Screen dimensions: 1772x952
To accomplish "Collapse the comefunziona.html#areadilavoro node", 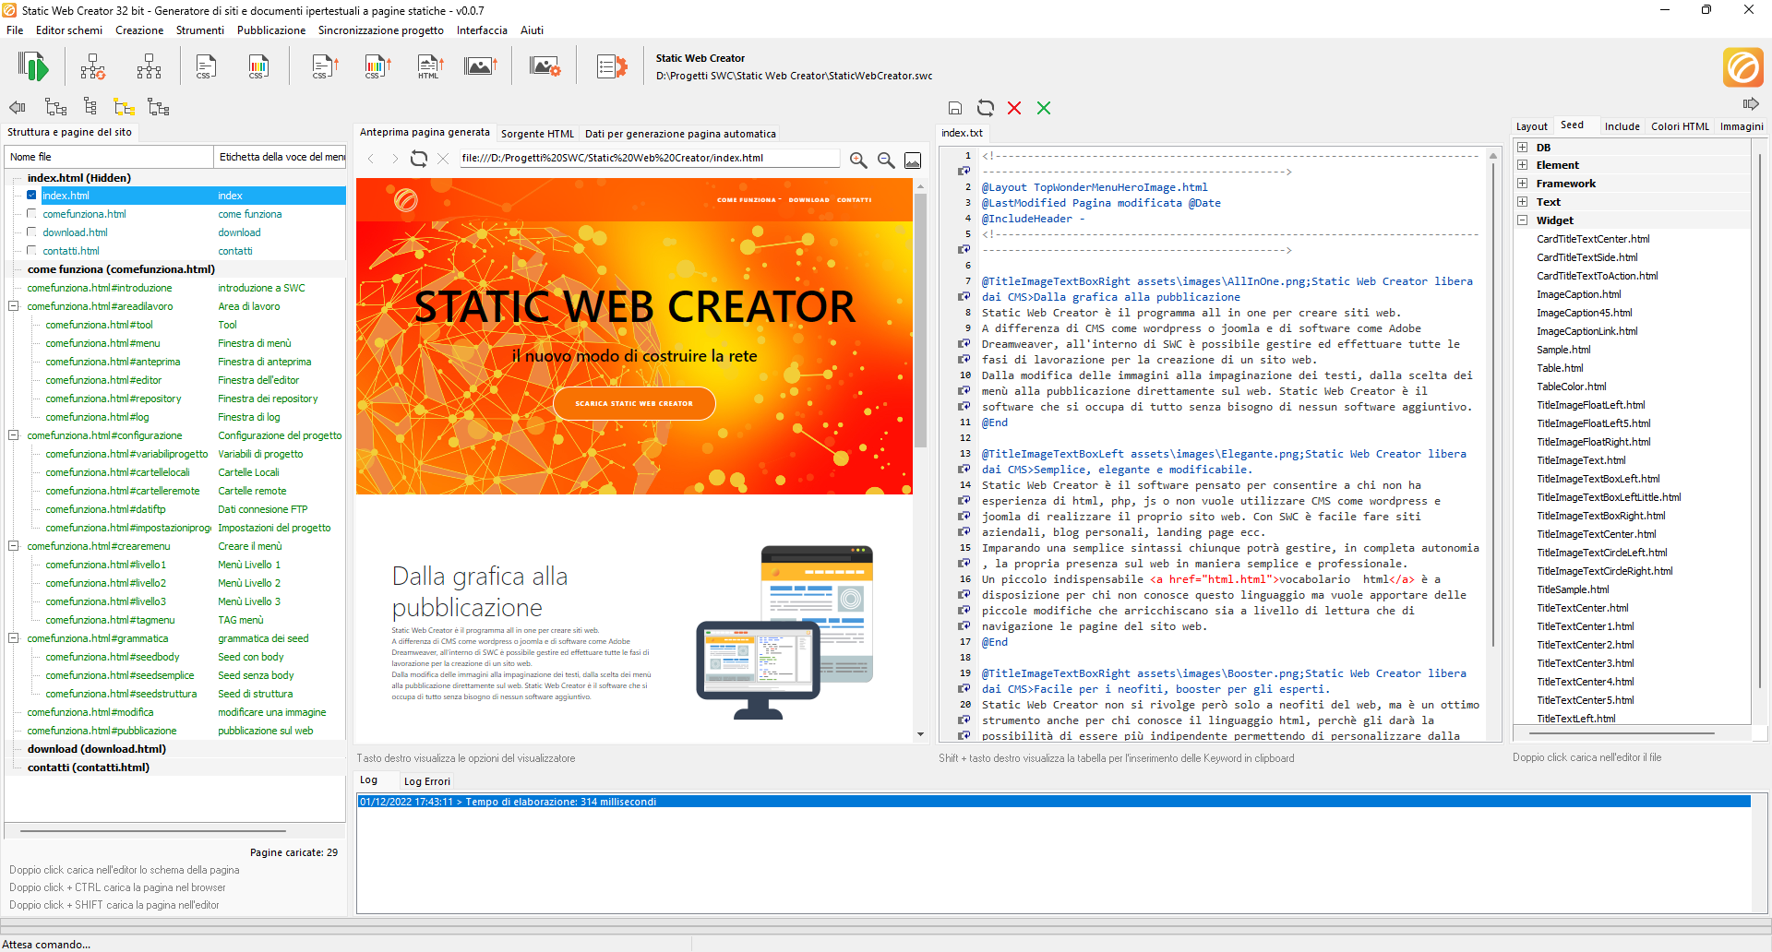I will tap(14, 305).
